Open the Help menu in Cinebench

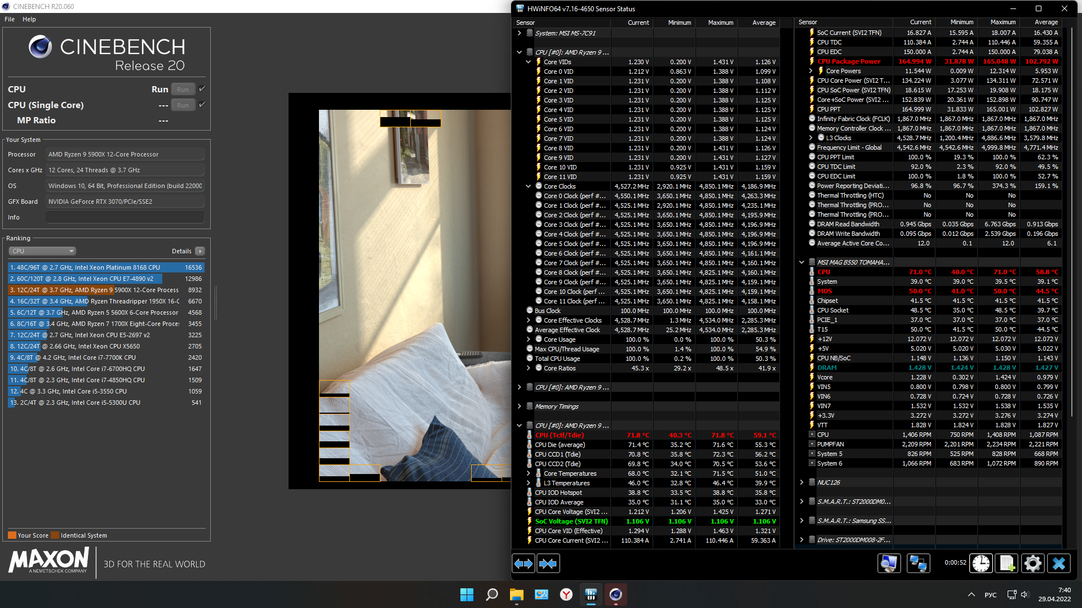29,19
